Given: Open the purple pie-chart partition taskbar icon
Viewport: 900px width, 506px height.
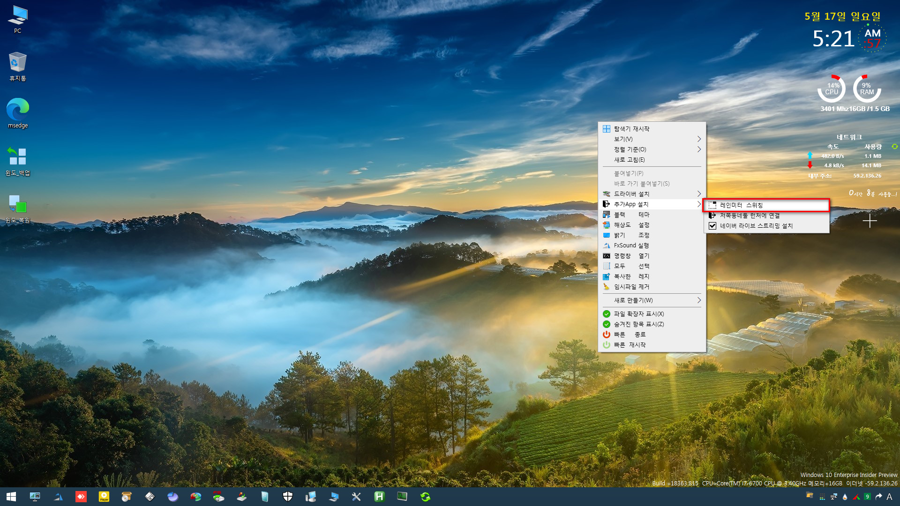Looking at the screenshot, I should (x=172, y=497).
